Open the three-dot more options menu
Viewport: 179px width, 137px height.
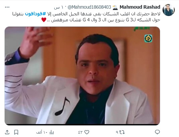[7, 7]
